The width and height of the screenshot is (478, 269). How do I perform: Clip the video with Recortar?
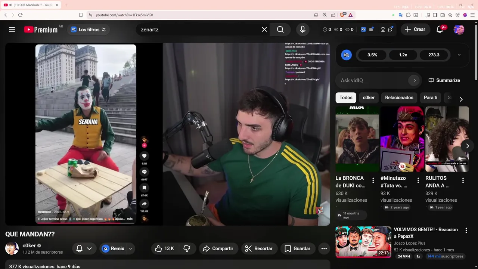tap(259, 248)
